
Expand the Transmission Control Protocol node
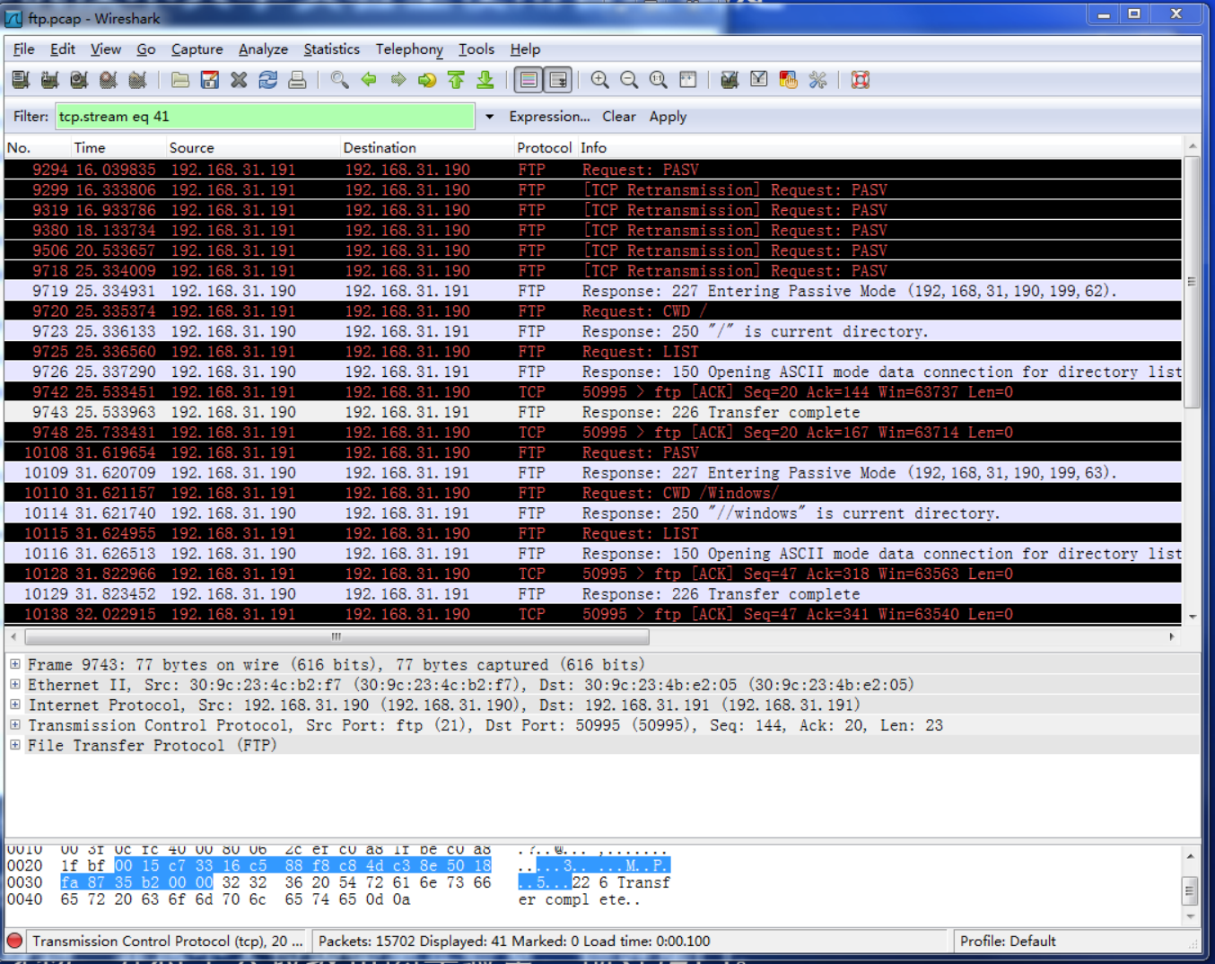[x=15, y=725]
